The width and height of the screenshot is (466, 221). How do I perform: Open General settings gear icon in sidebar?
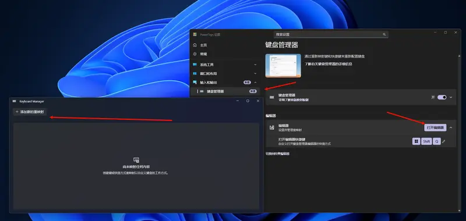coord(195,54)
